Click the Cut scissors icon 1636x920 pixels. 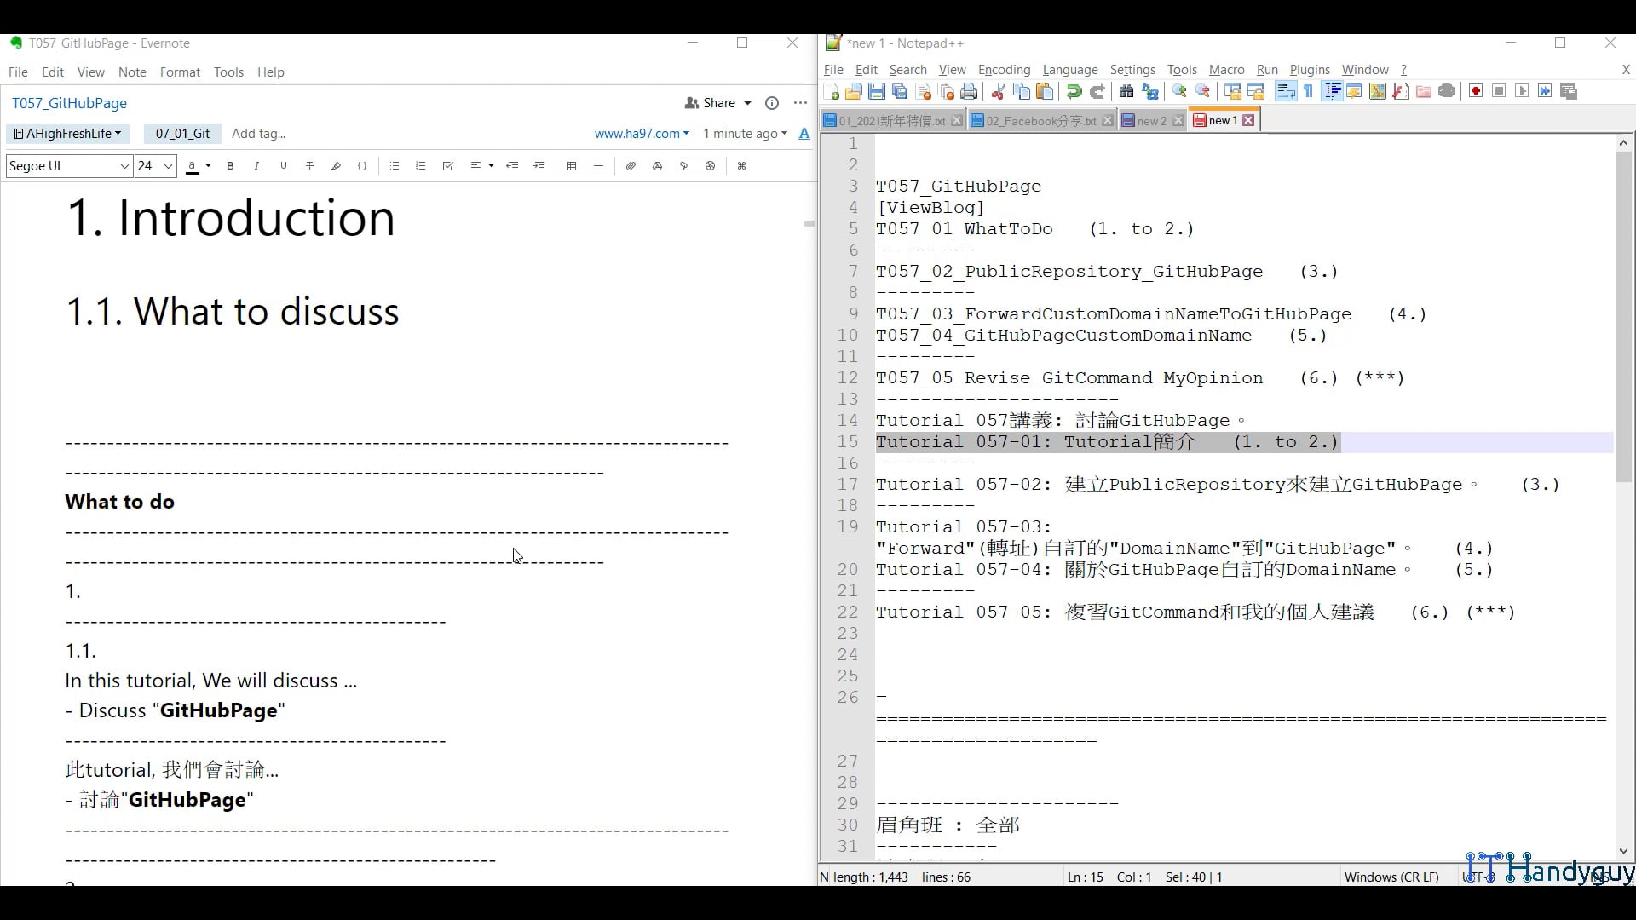998,91
